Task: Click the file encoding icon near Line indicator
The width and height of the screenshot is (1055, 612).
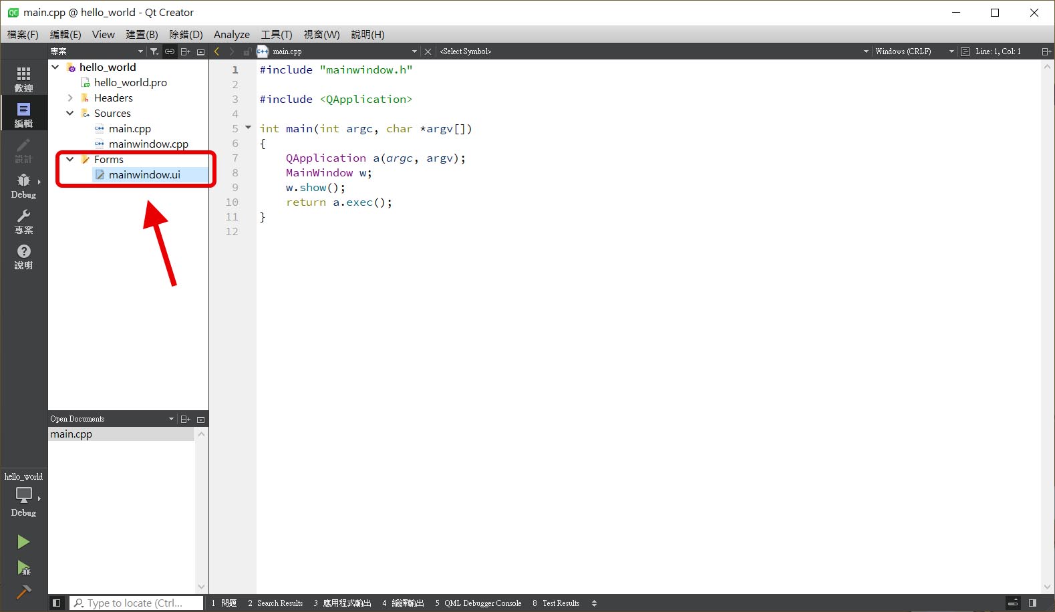Action: click(x=965, y=51)
